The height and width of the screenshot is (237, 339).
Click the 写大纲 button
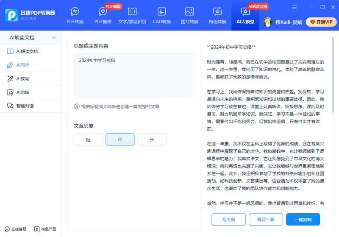click(x=228, y=220)
